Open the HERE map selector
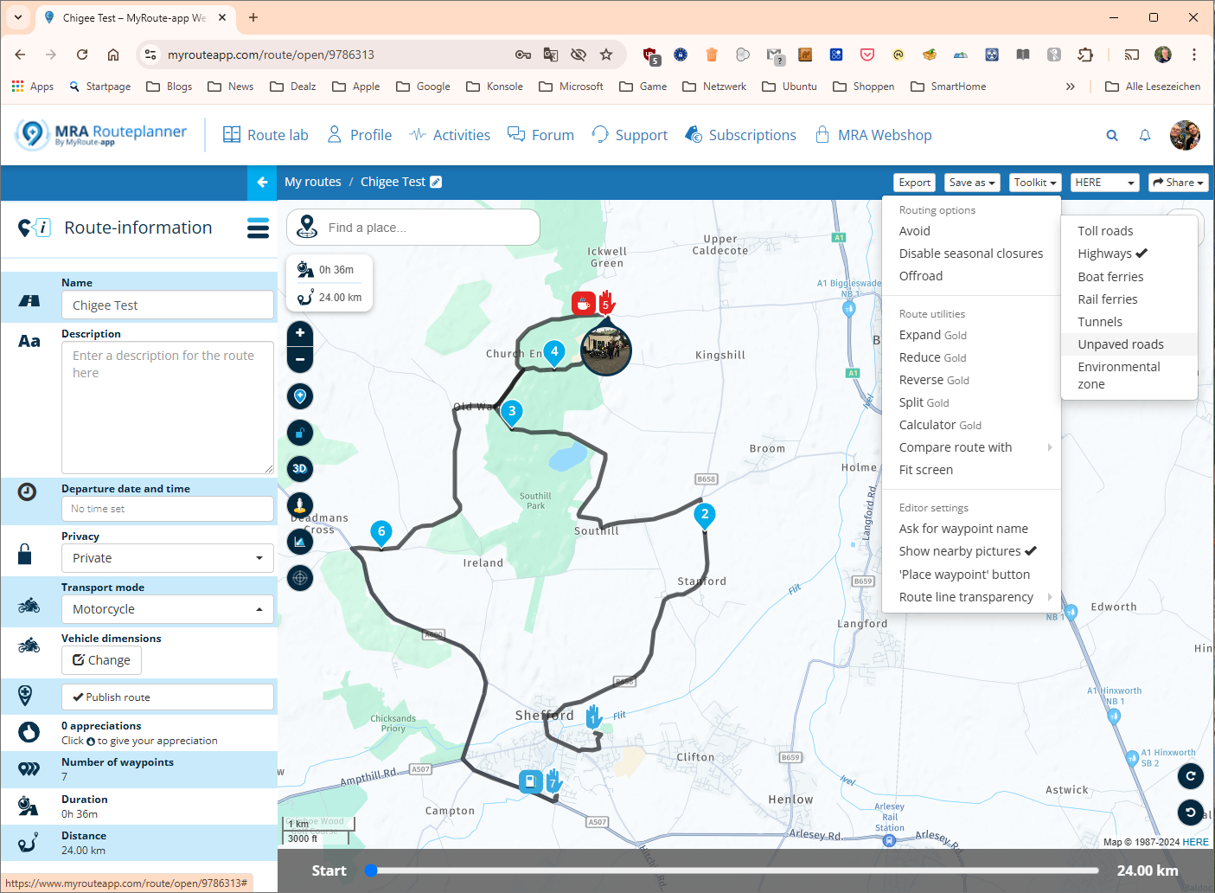Viewport: 1215px width, 893px height. [x=1105, y=183]
